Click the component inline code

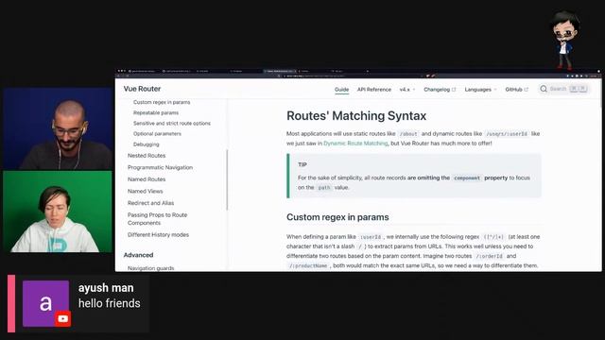[x=467, y=178]
